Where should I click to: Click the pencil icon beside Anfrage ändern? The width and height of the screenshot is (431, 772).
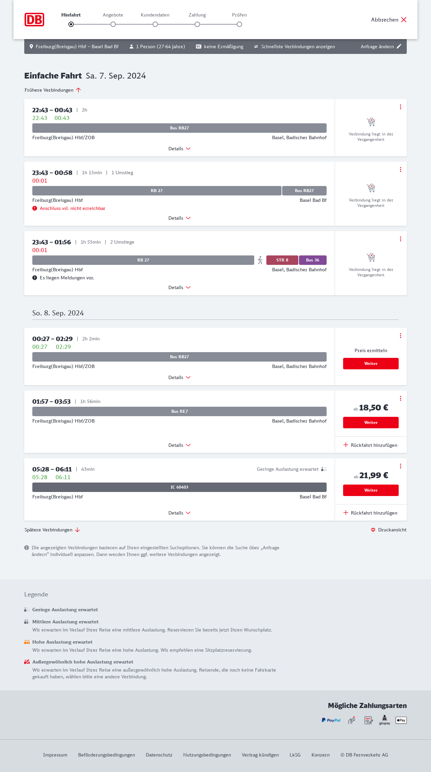(399, 47)
